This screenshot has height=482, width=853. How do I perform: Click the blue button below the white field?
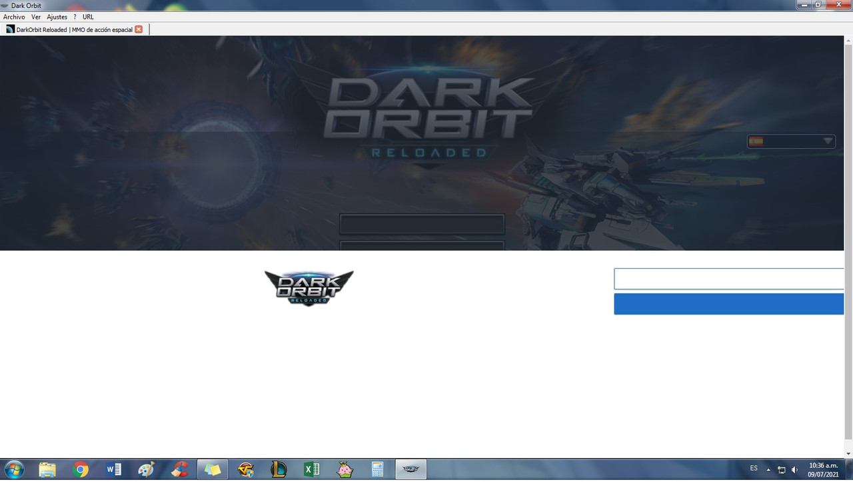click(x=729, y=304)
